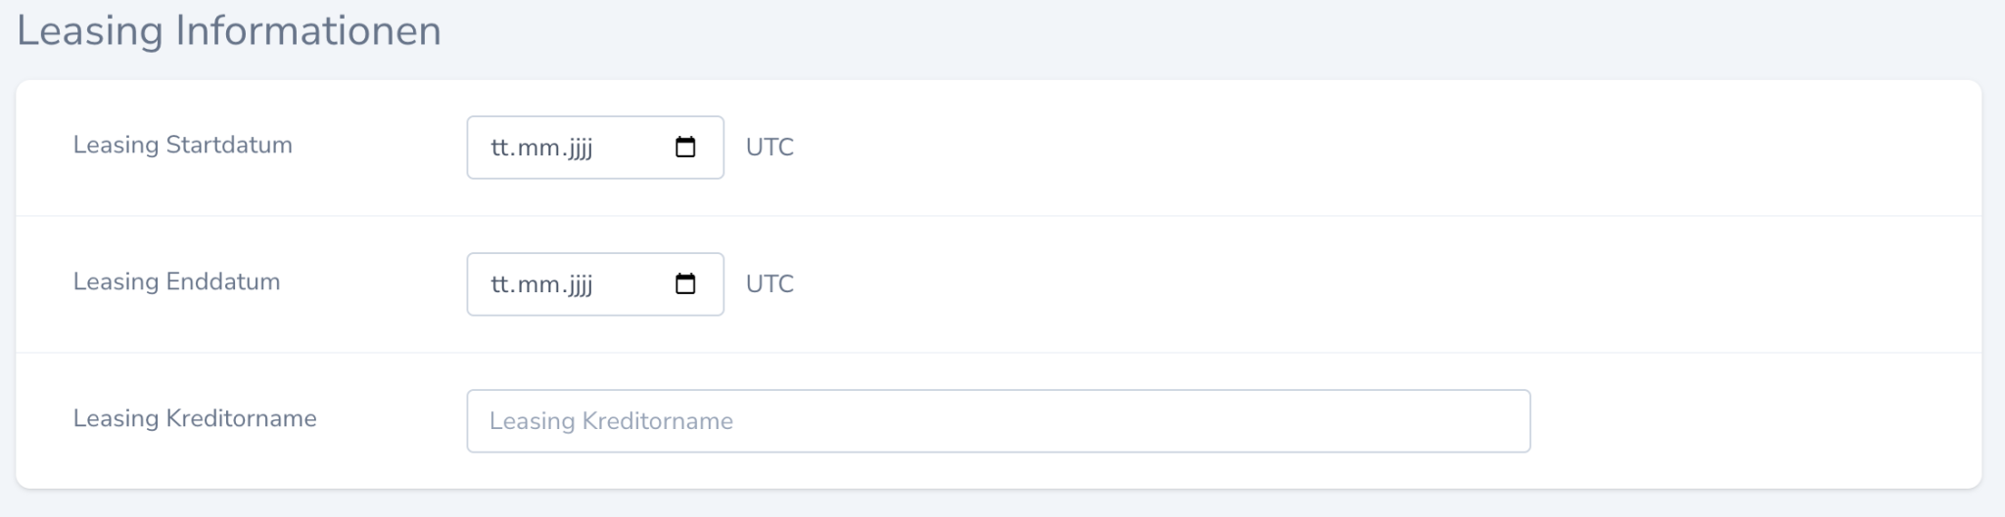2005x517 pixels.
Task: Select month segment 'mm' in Leasing Startdatum
Action: [538, 148]
